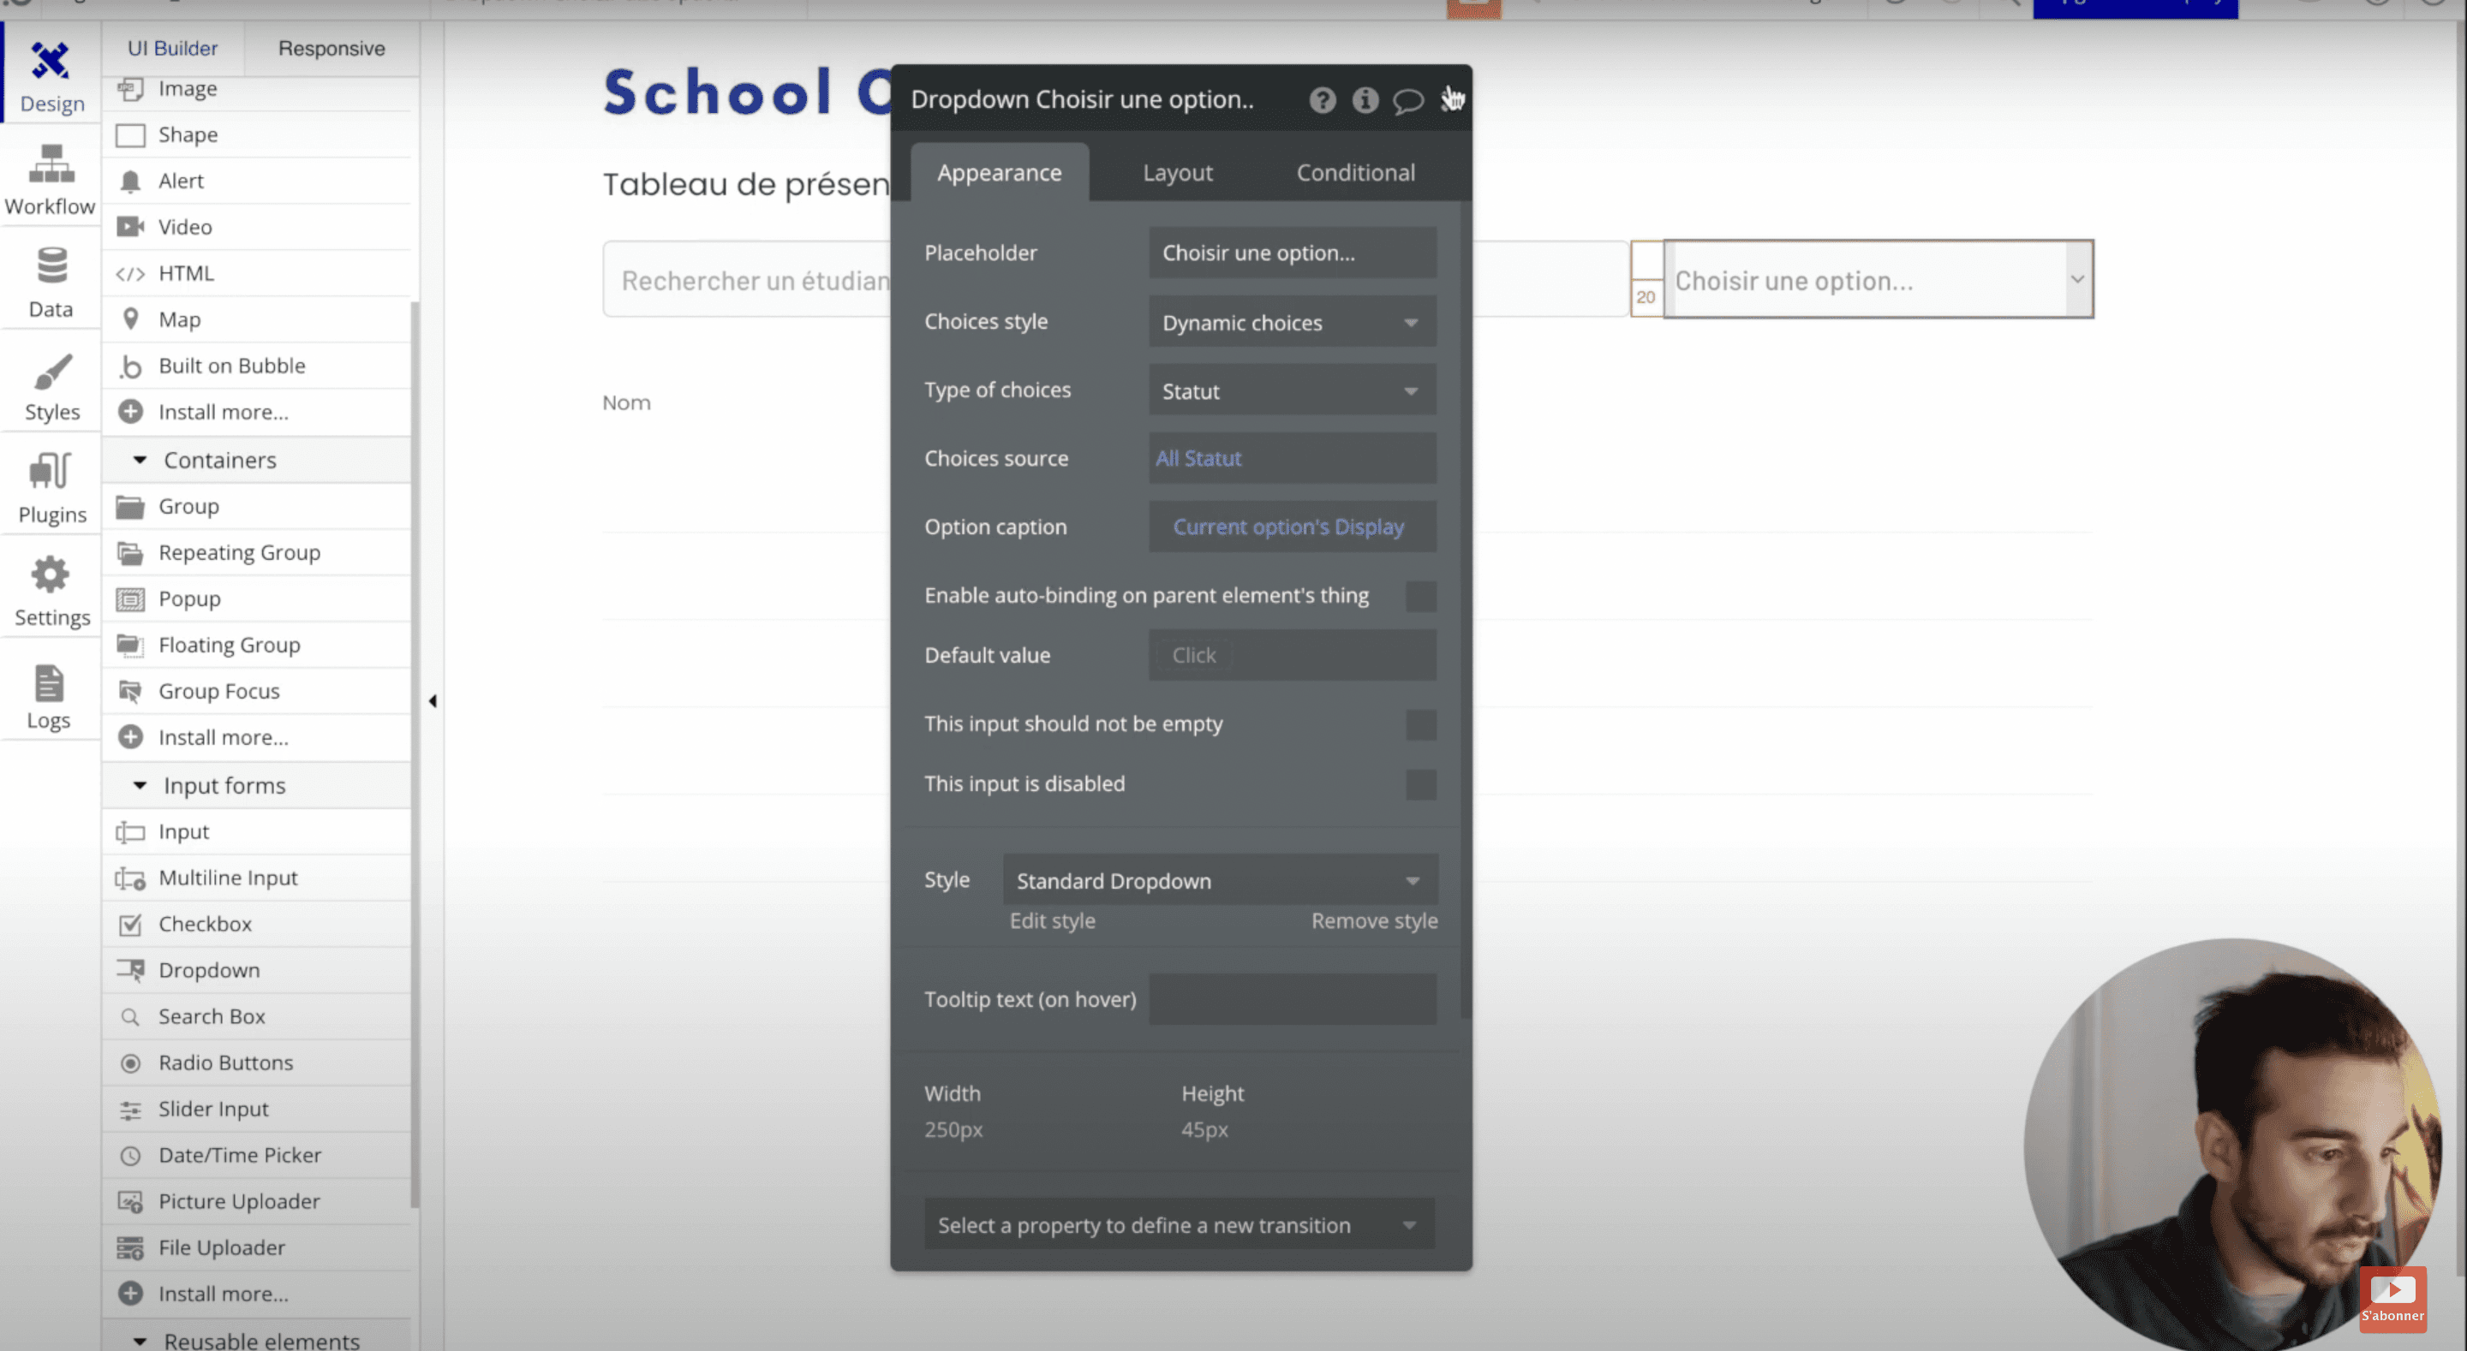Open comments for the dropdown element
The image size is (2467, 1351).
(x=1407, y=99)
